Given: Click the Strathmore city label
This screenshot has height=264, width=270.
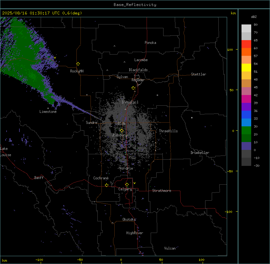Looking at the screenshot, I should click(162, 191).
